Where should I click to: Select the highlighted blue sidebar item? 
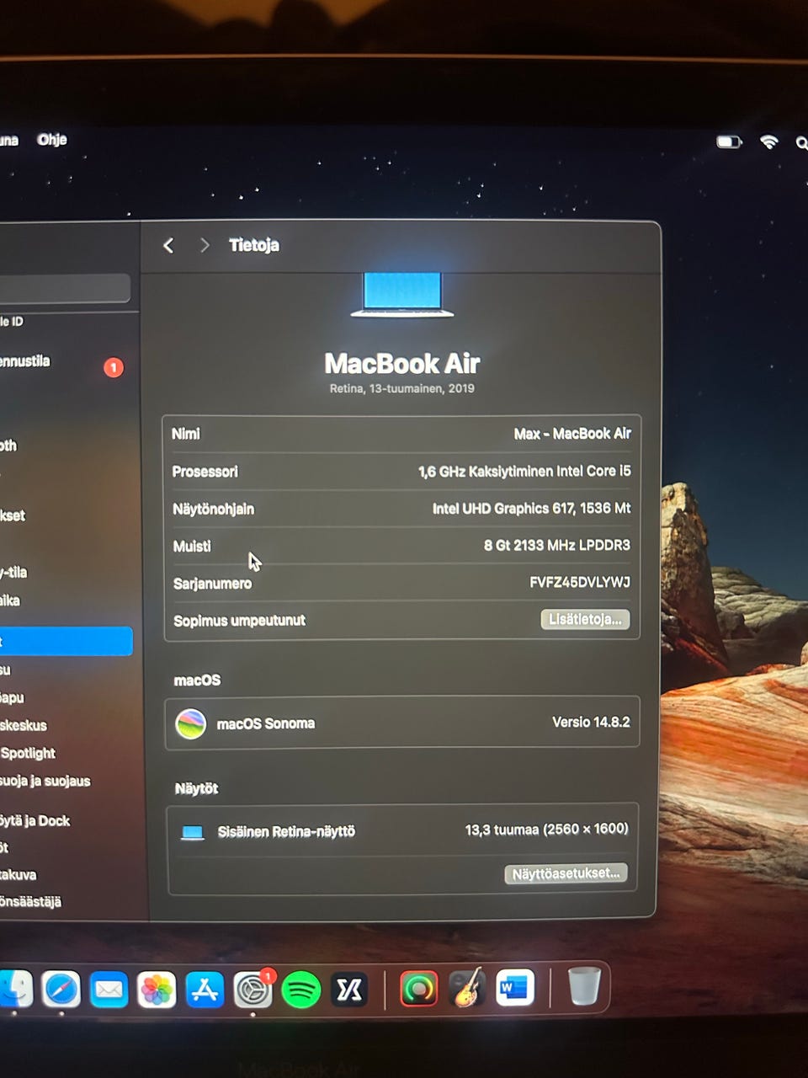point(66,641)
